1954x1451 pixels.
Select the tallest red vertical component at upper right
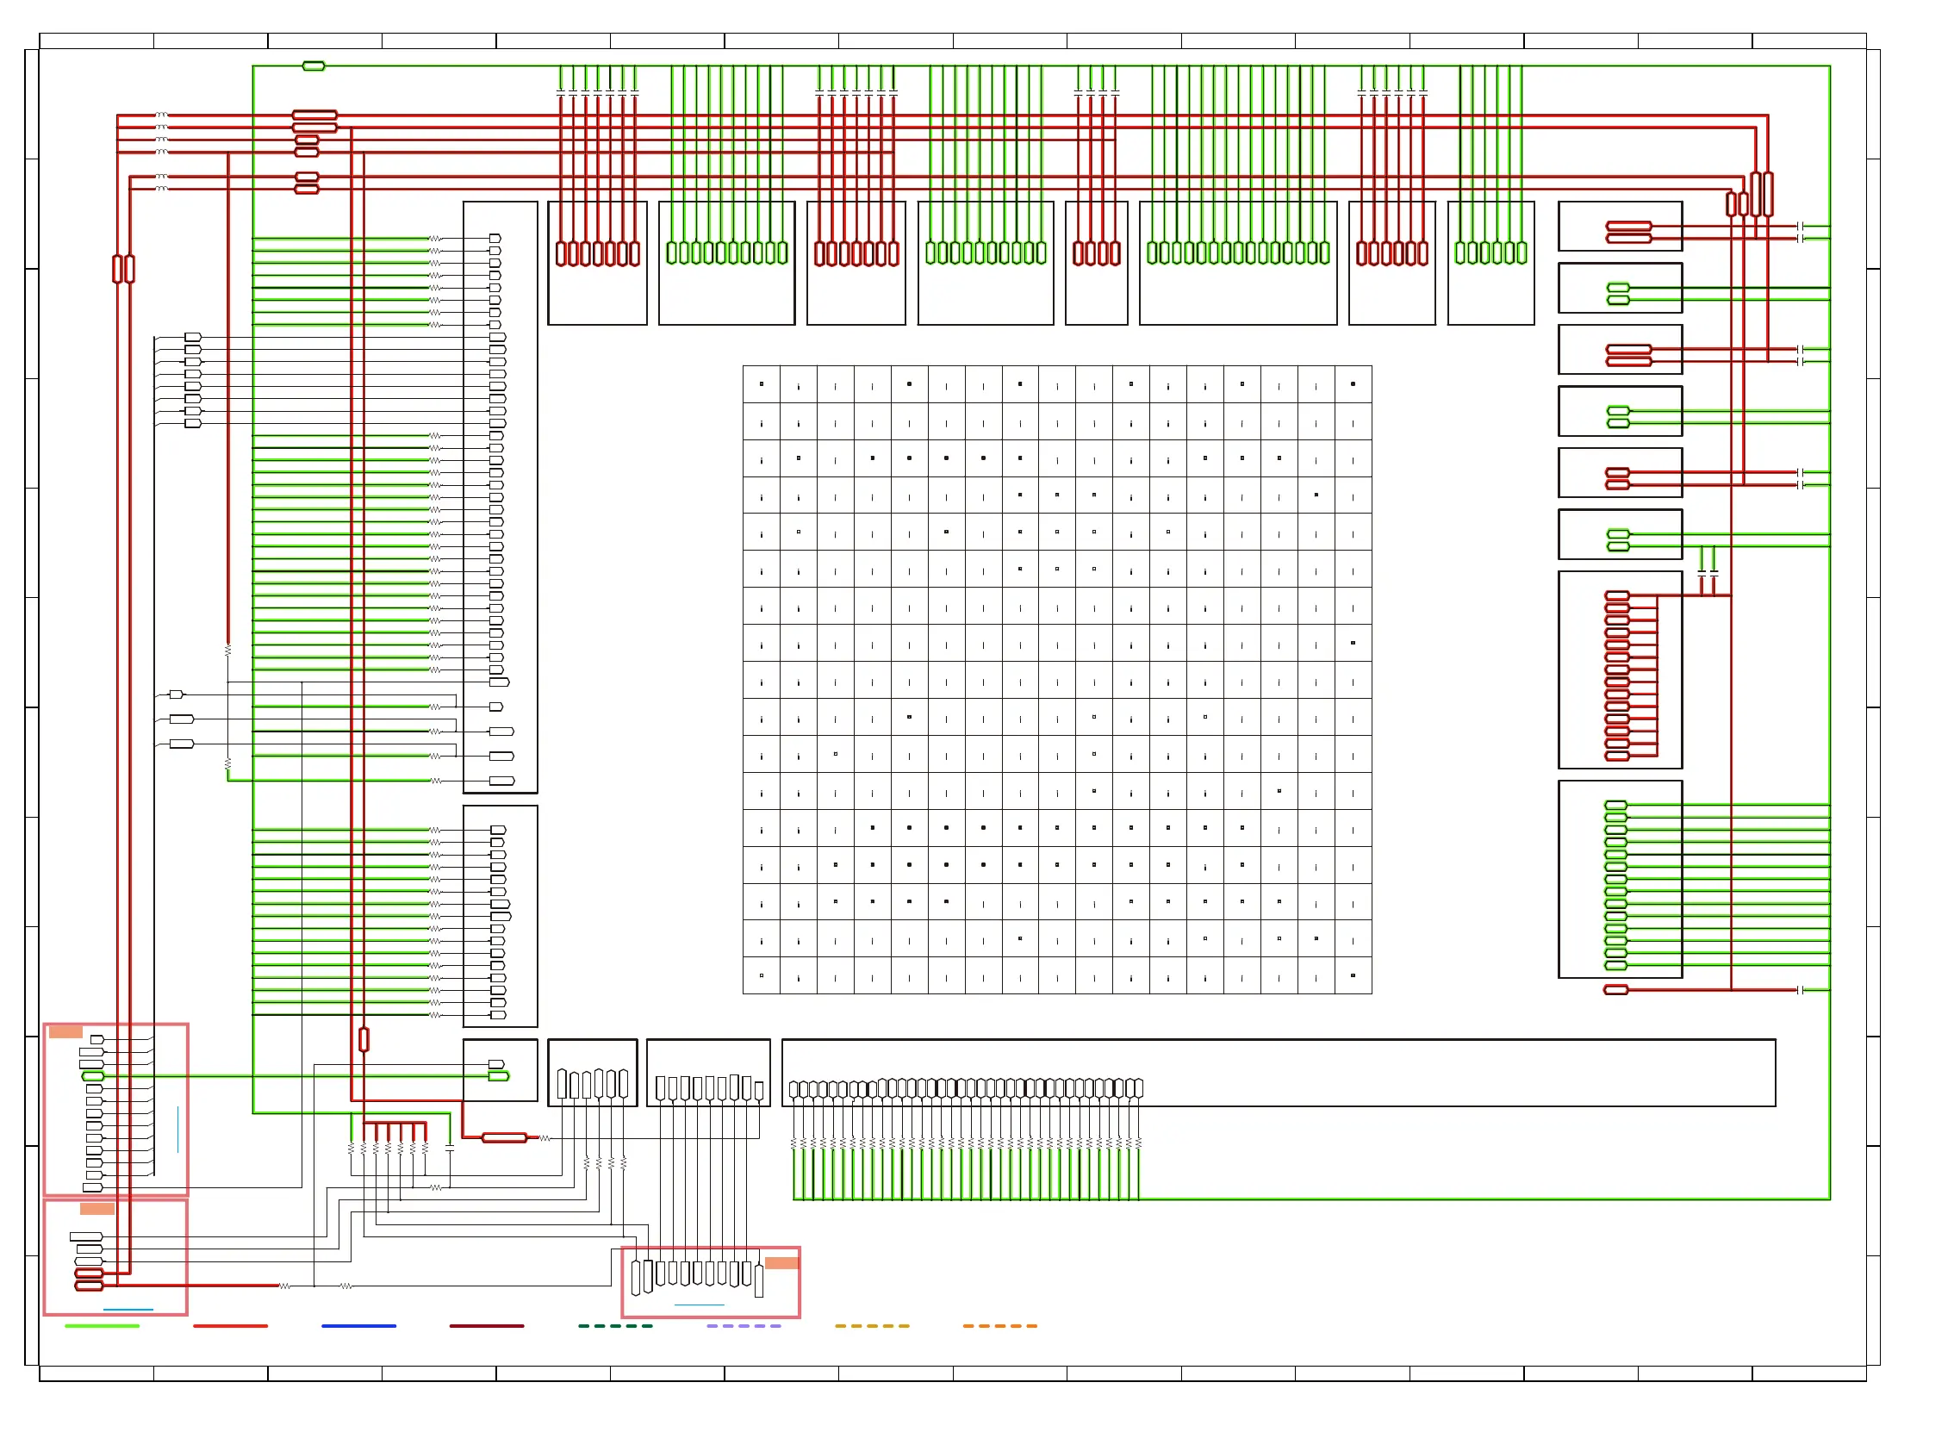pyautogui.click(x=1768, y=194)
